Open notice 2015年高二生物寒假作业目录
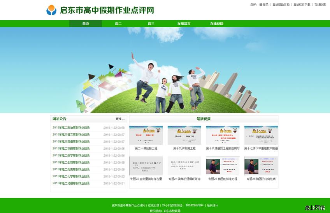330x213 pixels. point(71,163)
